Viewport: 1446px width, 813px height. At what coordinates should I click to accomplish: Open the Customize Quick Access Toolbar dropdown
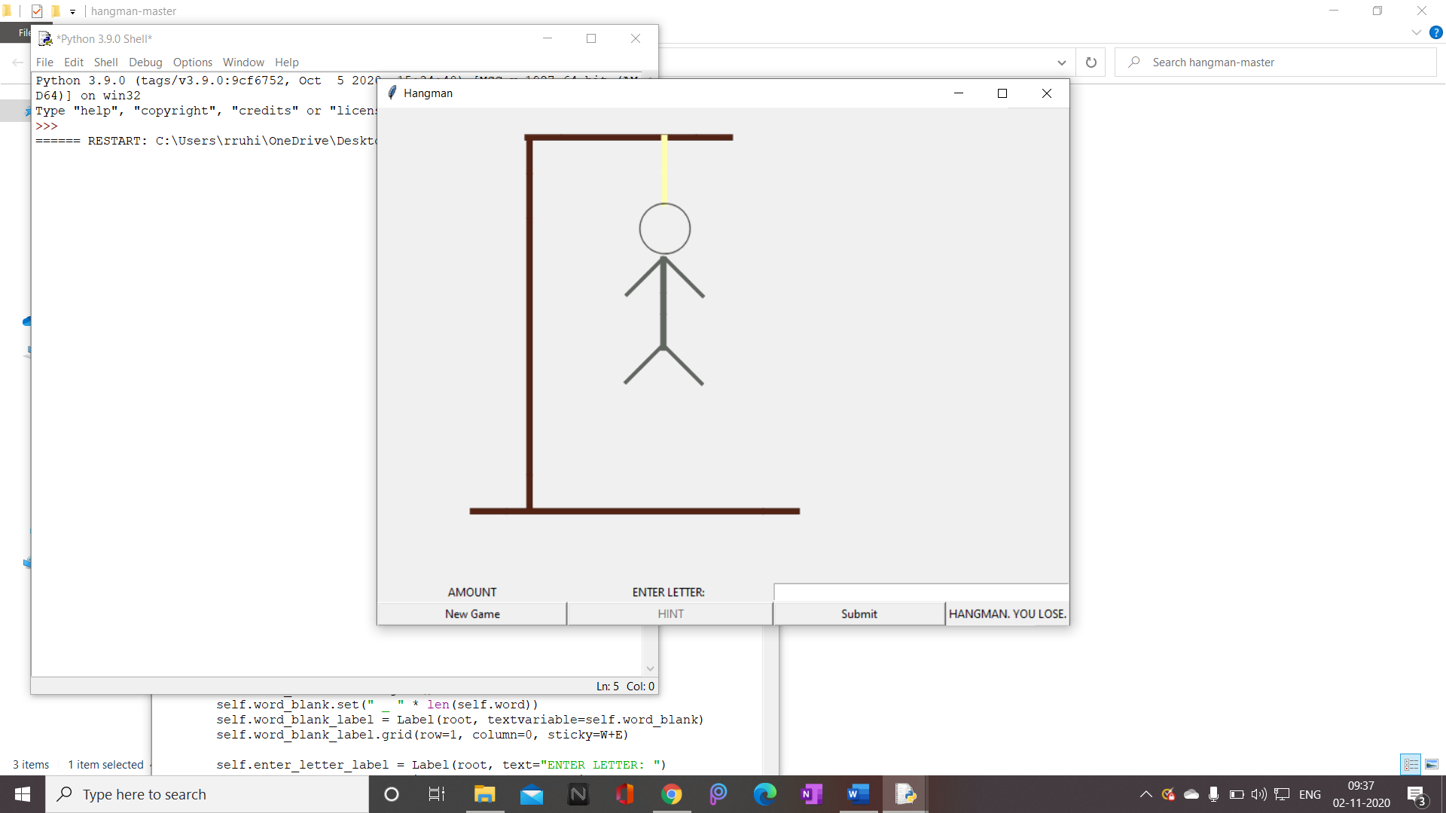click(72, 12)
